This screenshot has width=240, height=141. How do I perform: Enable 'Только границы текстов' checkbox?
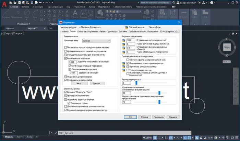pyautogui.click(x=128, y=70)
